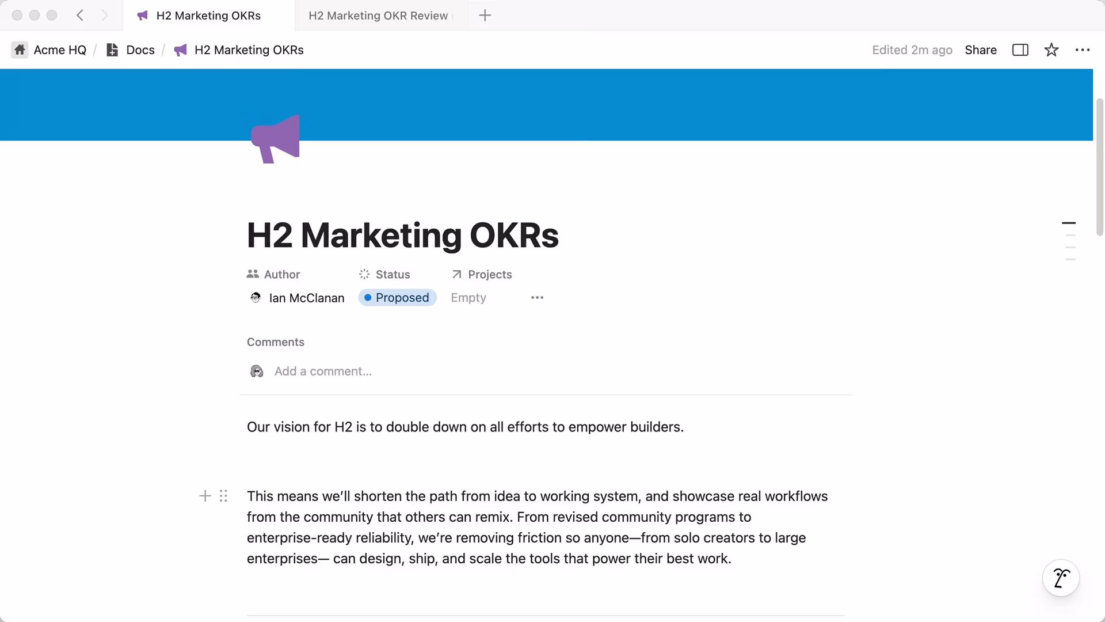1105x622 pixels.
Task: Expand more properties via the ellipsis
Action: tap(537, 298)
